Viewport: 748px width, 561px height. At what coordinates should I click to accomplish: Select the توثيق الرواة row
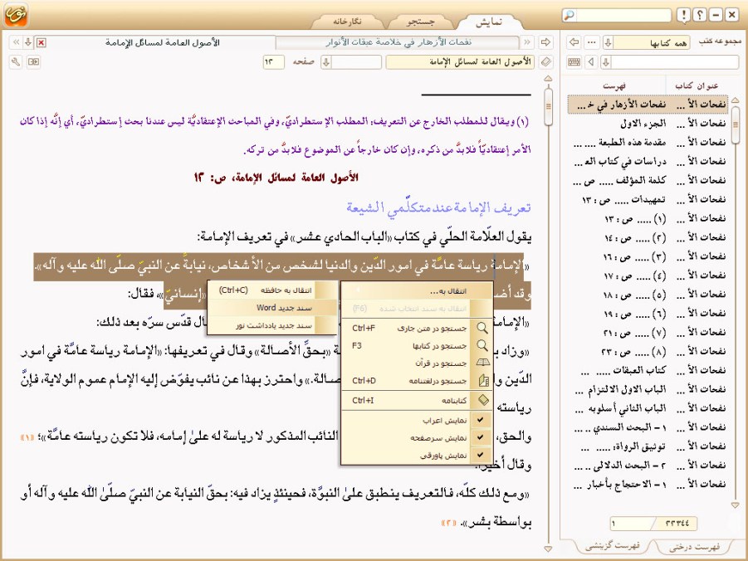coord(648,446)
